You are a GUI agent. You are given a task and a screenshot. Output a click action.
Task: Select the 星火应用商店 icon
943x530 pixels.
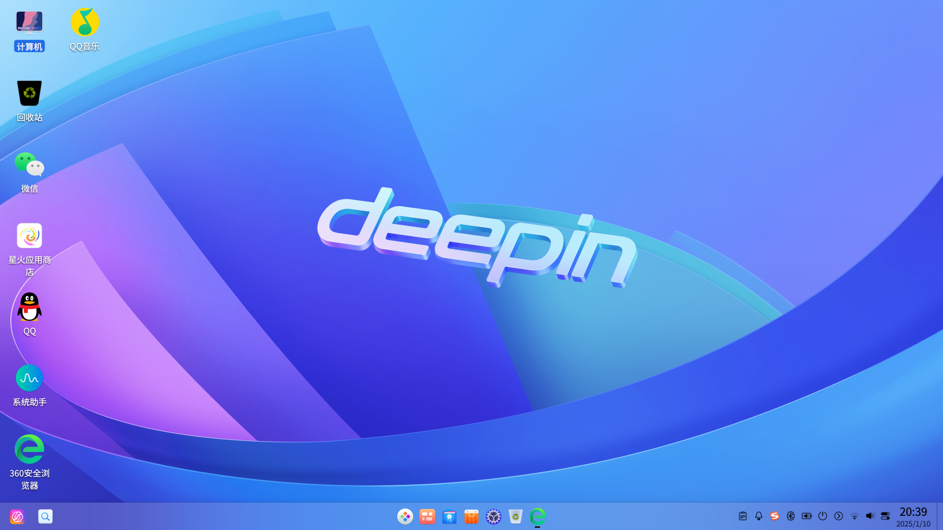pyautogui.click(x=29, y=249)
